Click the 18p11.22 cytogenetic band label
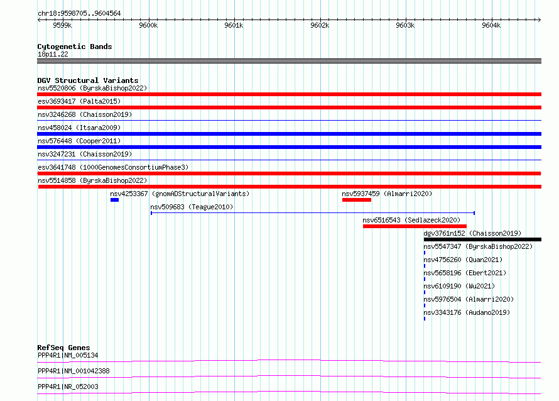 [x=53, y=54]
